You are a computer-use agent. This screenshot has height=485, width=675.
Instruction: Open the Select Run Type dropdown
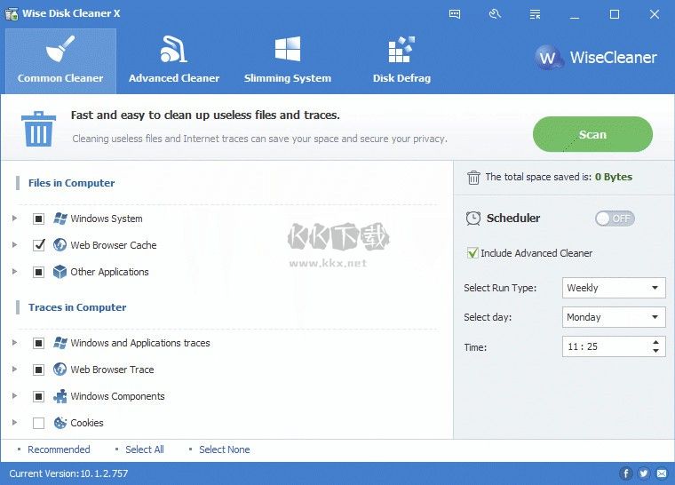point(614,288)
